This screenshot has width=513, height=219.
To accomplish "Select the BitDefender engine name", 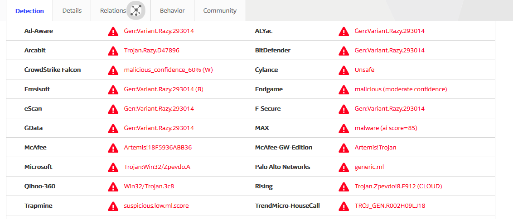I will tap(272, 51).
